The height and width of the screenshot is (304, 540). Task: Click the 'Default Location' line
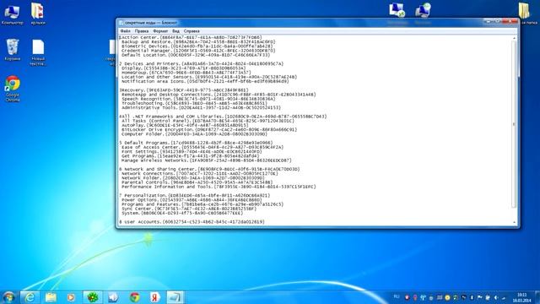196,55
